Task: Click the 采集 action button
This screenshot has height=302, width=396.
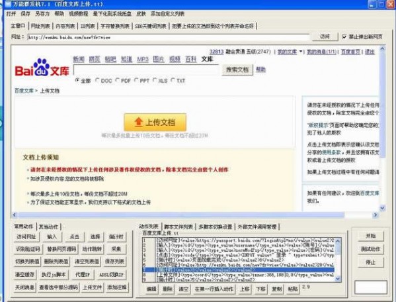Action: pyautogui.click(x=116, y=249)
